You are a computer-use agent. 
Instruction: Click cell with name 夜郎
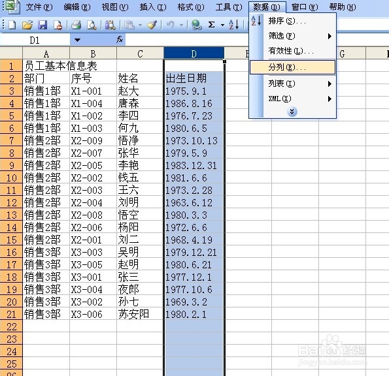(x=140, y=289)
